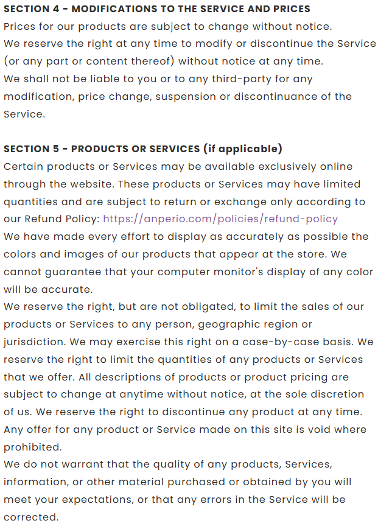The image size is (378, 526).
Task: Click the line starting 'We do not warrant that'
Action: coord(168,465)
